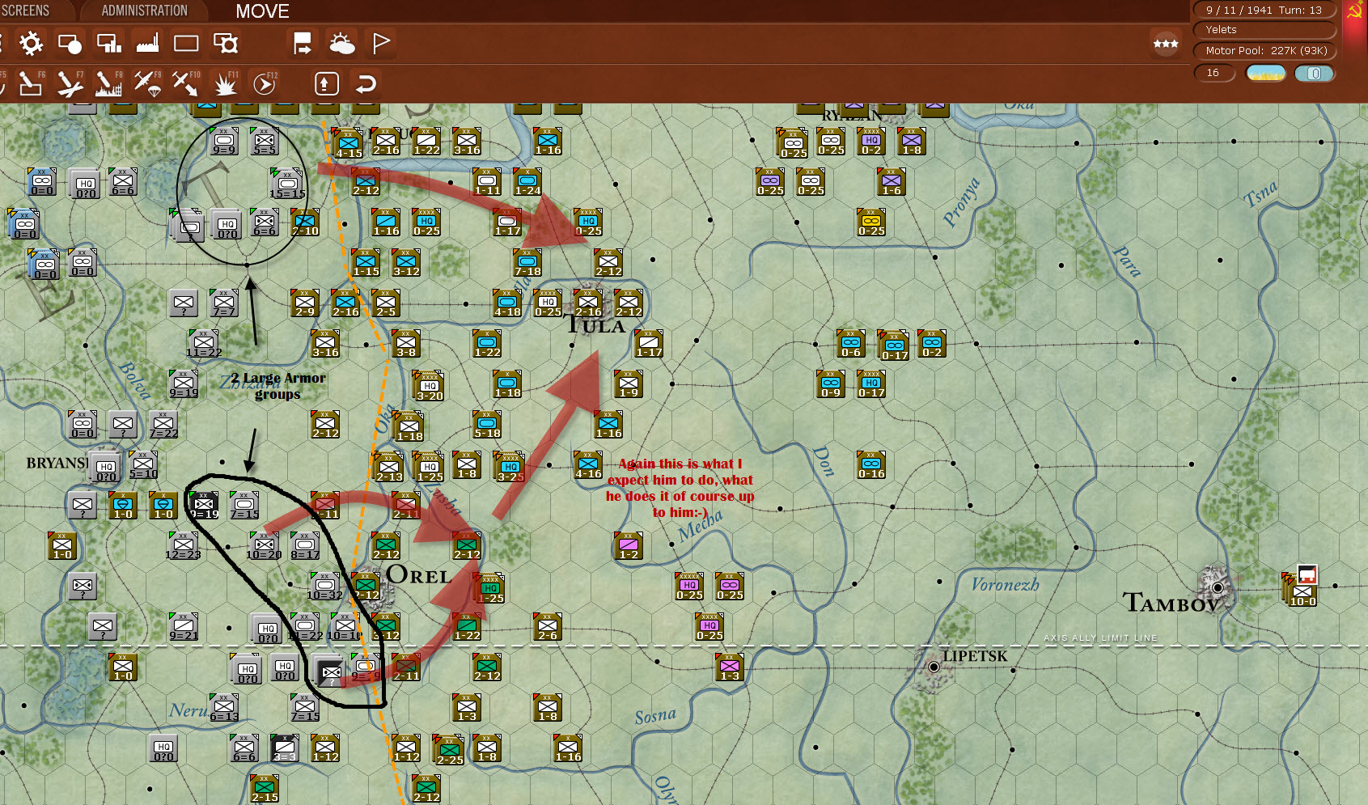The image size is (1368, 805).
Task: Select the 0-6 blue unit counter
Action: tap(851, 344)
